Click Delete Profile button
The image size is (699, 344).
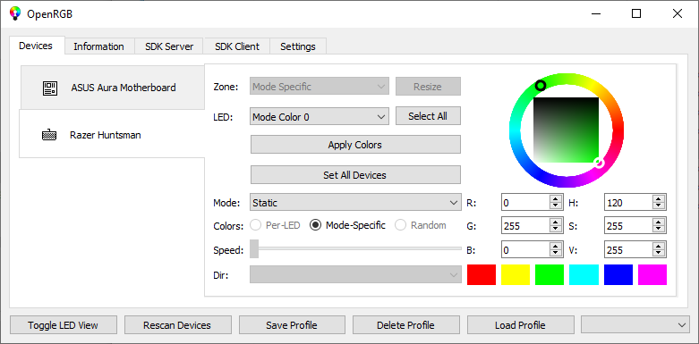[406, 325]
